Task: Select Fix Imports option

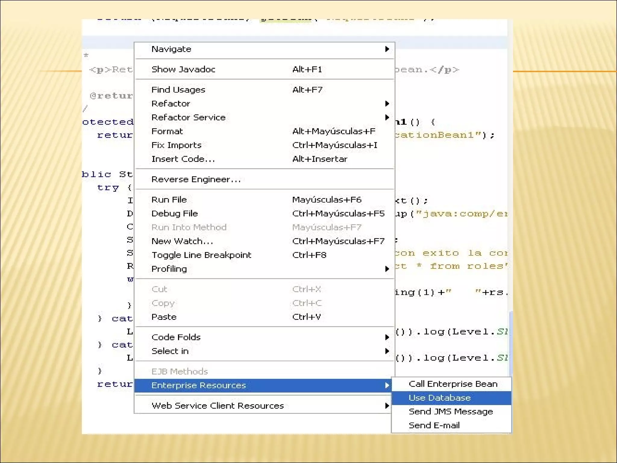Action: pyautogui.click(x=176, y=145)
